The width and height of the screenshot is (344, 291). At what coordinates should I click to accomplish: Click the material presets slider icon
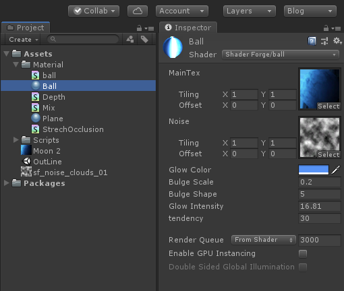click(324, 41)
